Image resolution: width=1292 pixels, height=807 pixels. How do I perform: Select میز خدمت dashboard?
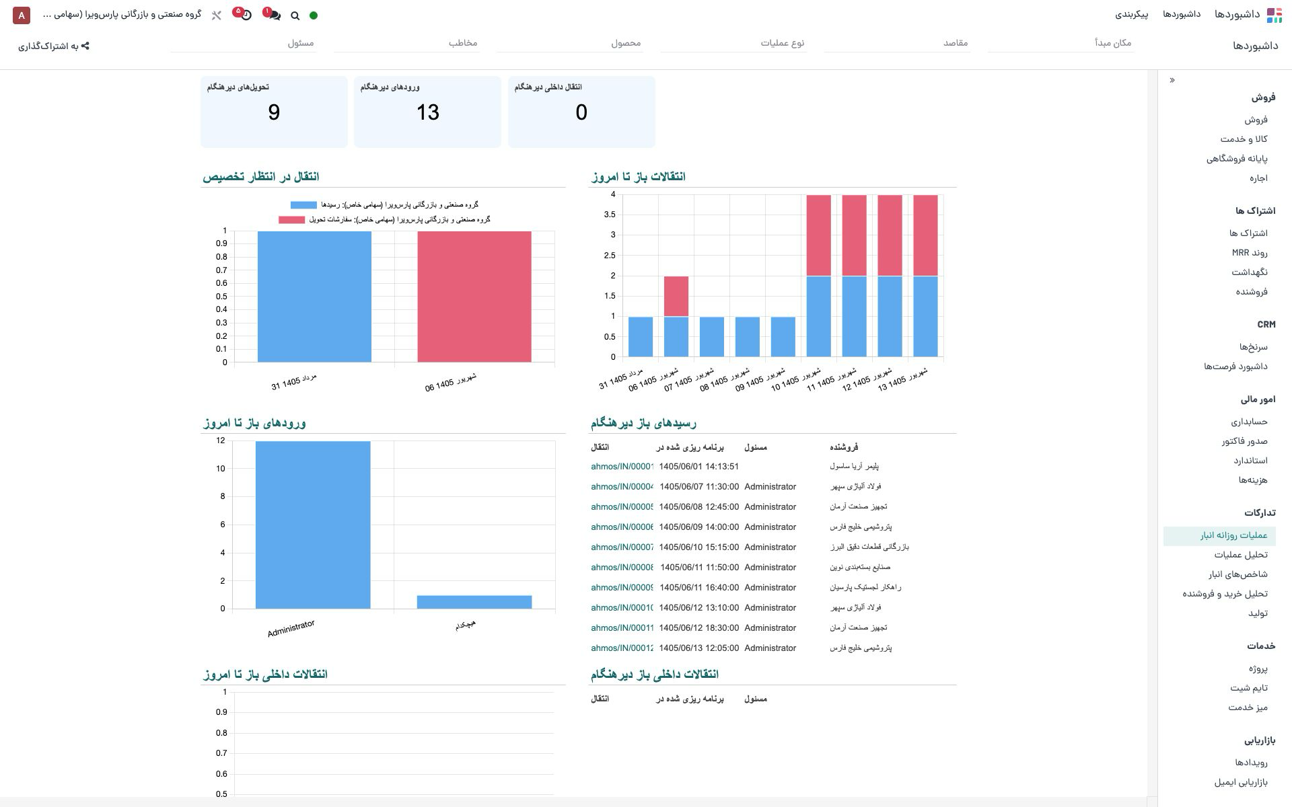[1248, 707]
